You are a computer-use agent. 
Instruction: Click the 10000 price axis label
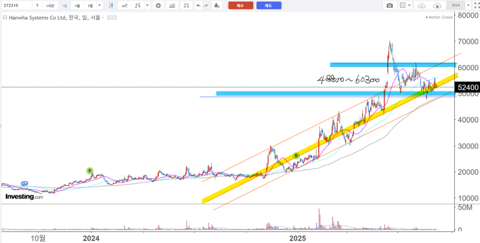tap(468, 198)
